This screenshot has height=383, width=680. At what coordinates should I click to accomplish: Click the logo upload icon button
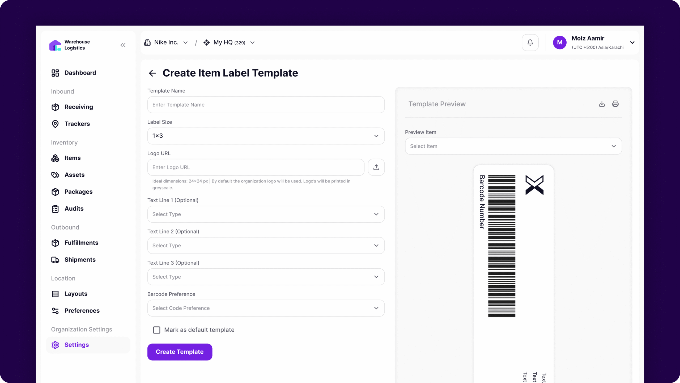coord(376,167)
